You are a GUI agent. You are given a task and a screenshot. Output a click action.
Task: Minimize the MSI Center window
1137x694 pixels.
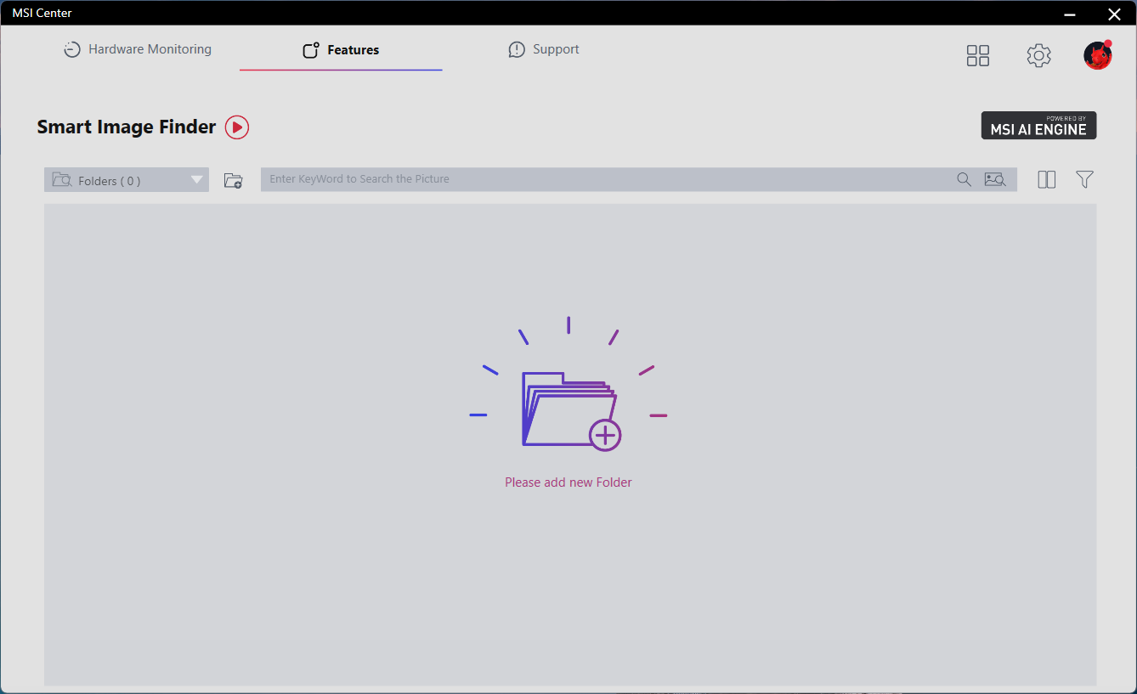pos(1070,14)
